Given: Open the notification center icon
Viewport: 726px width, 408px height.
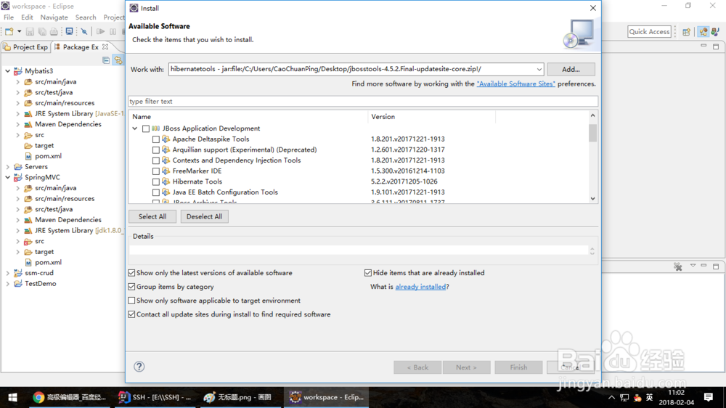Looking at the screenshot, I should point(709,397).
